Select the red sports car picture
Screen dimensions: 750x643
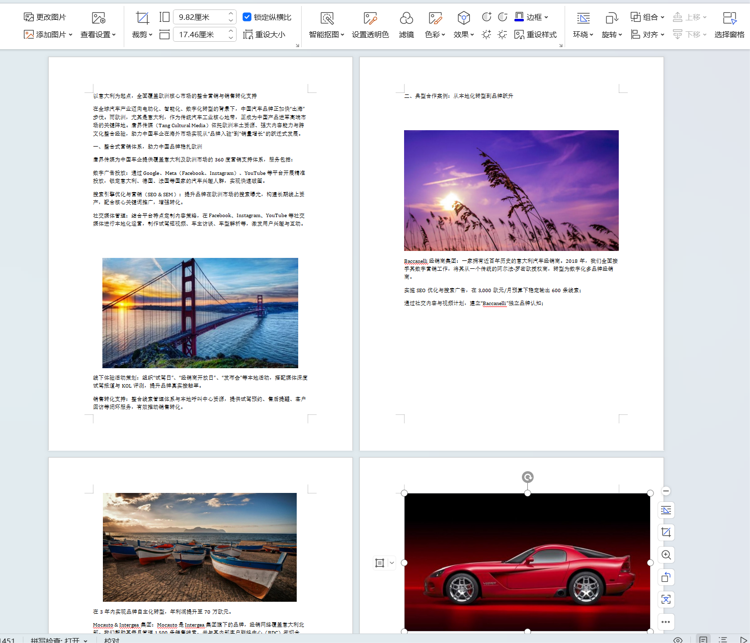click(527, 562)
